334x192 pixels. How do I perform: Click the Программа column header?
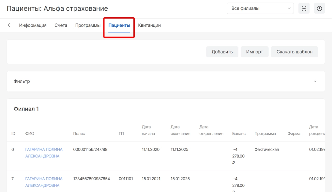pos(265,134)
